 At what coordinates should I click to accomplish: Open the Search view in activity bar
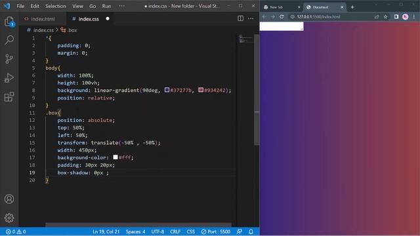pos(9,40)
